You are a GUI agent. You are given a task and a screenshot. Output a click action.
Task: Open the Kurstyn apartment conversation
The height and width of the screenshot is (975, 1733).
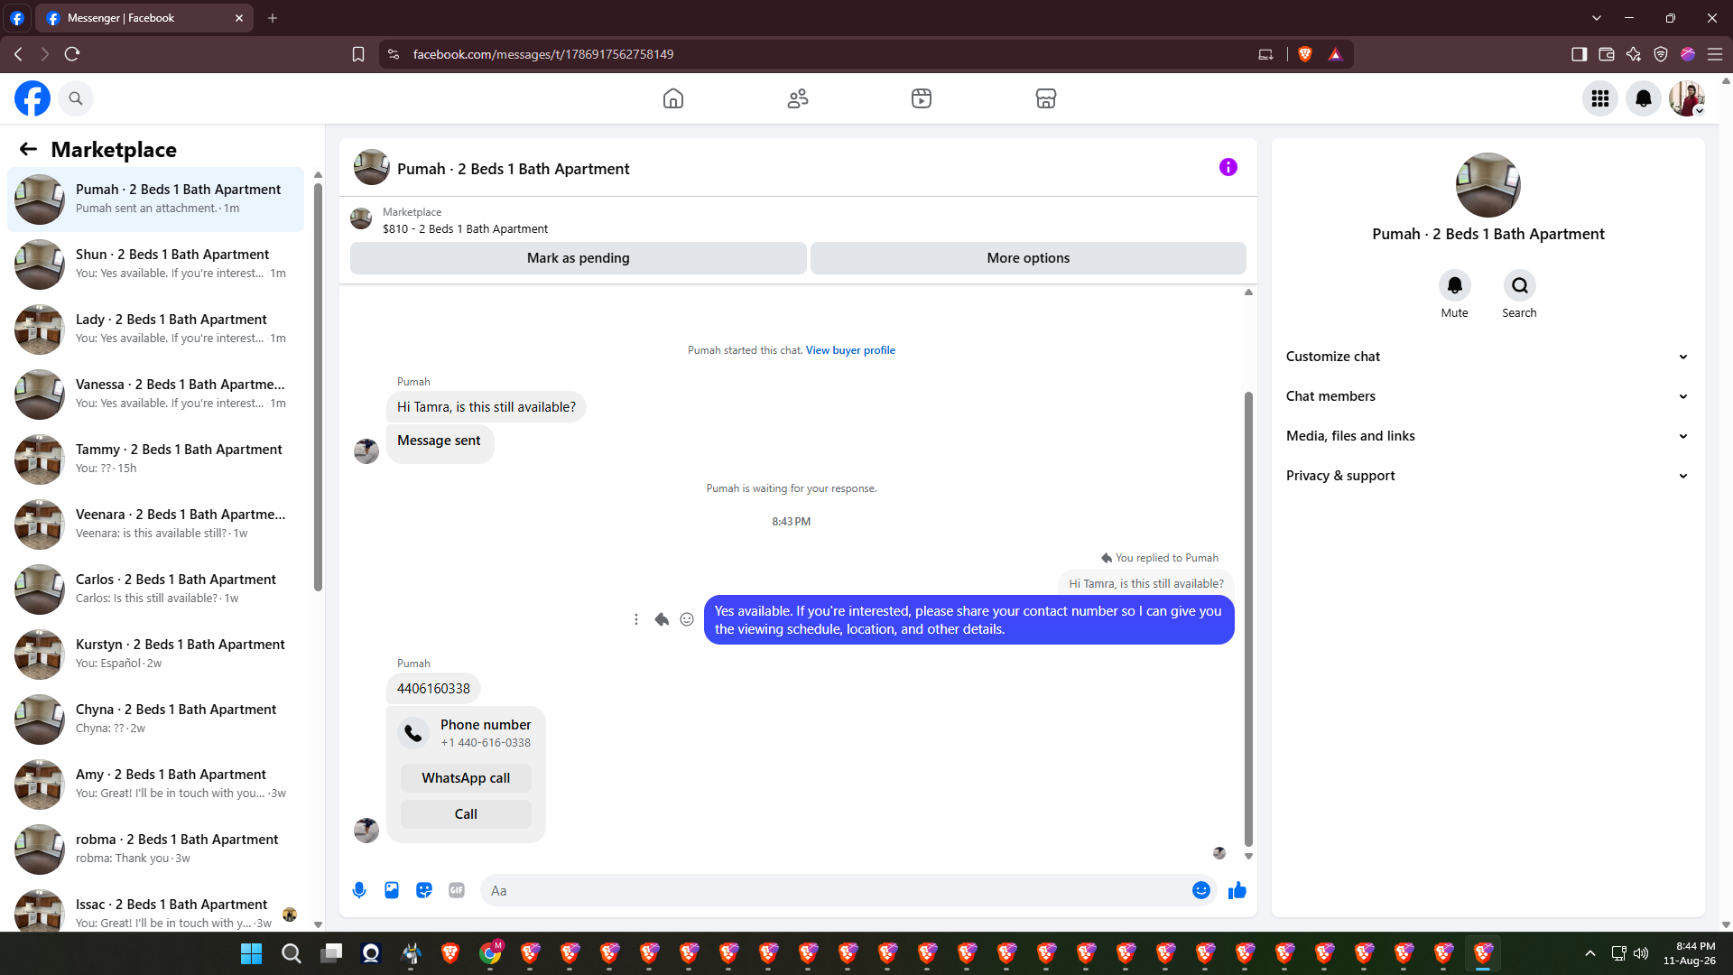(155, 655)
